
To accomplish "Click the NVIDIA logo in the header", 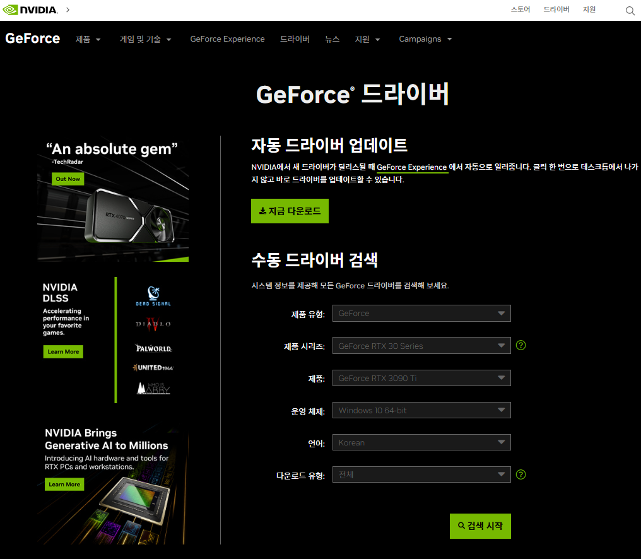I will 30,10.
